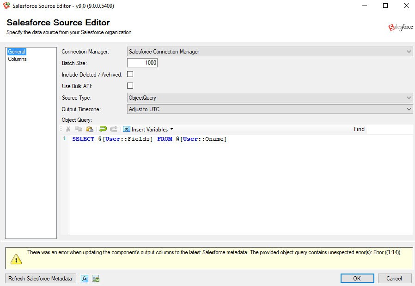
Task: Click the yellow warning triangle icon
Action: coord(16,259)
